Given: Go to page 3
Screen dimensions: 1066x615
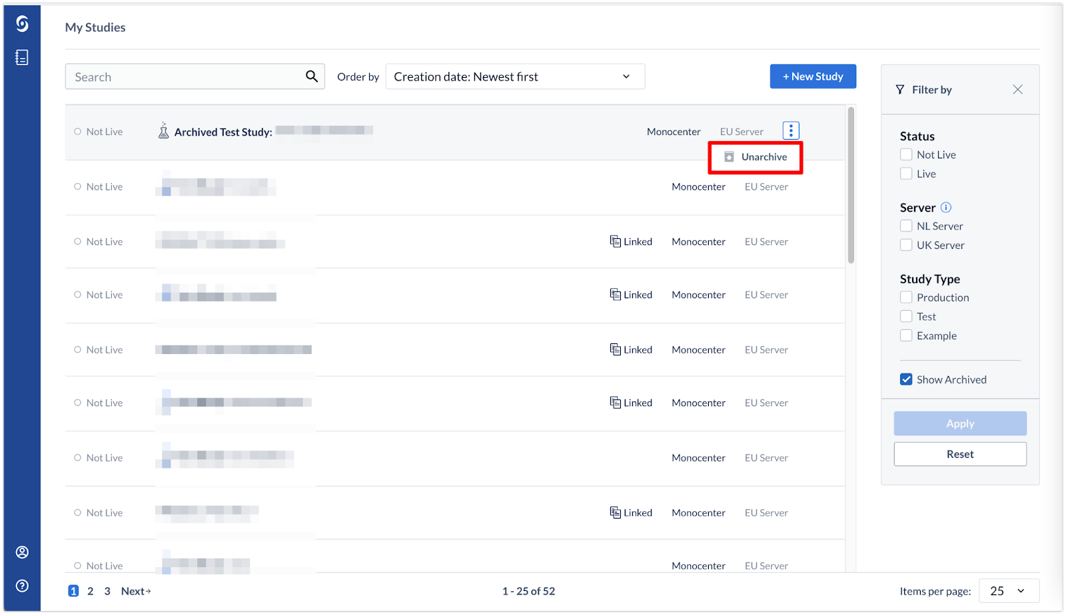Looking at the screenshot, I should pyautogui.click(x=107, y=591).
